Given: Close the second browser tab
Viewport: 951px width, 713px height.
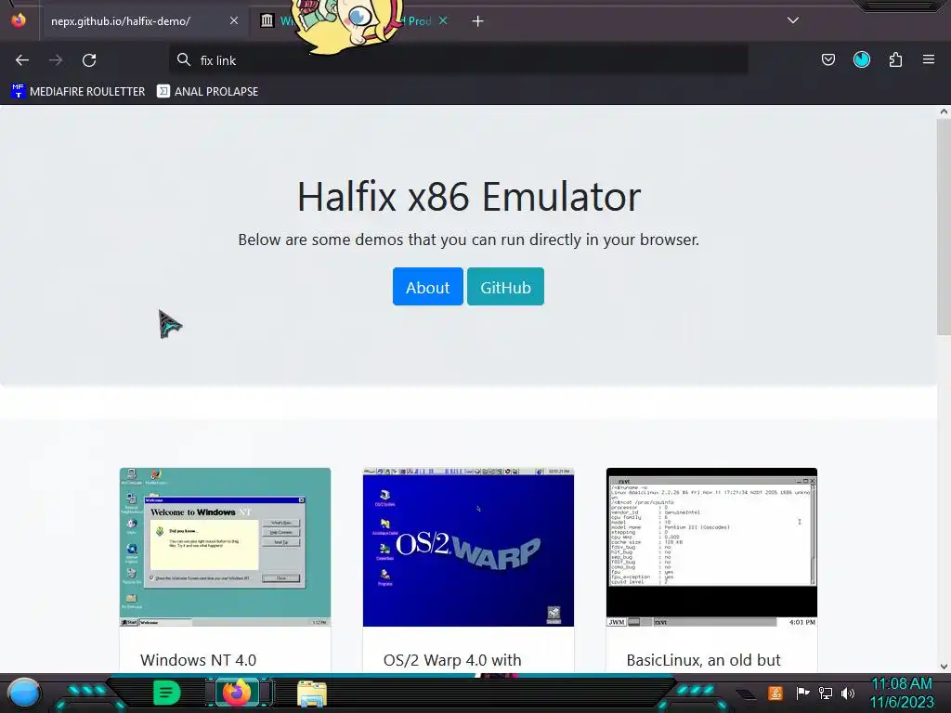Looking at the screenshot, I should point(443,20).
